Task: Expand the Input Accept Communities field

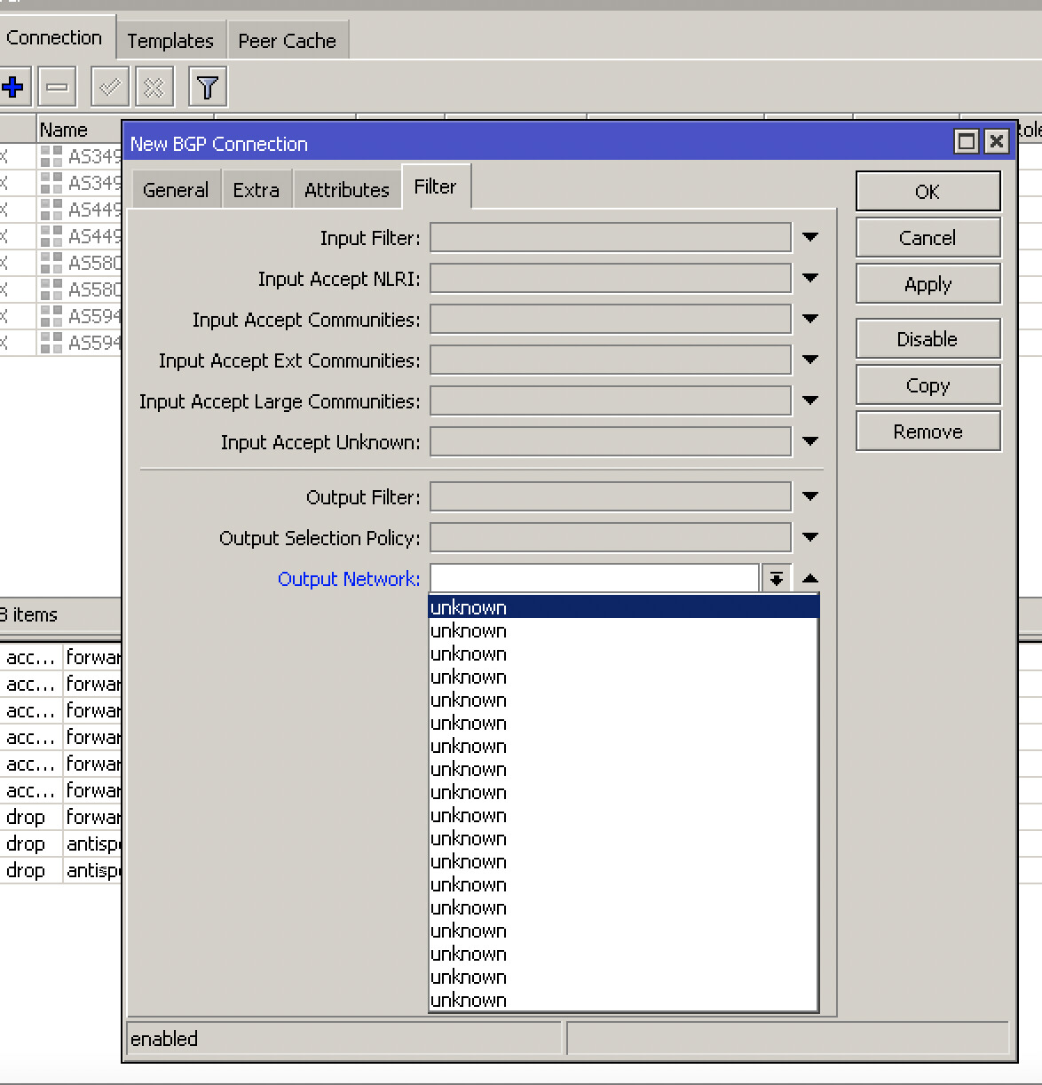Action: (x=809, y=319)
